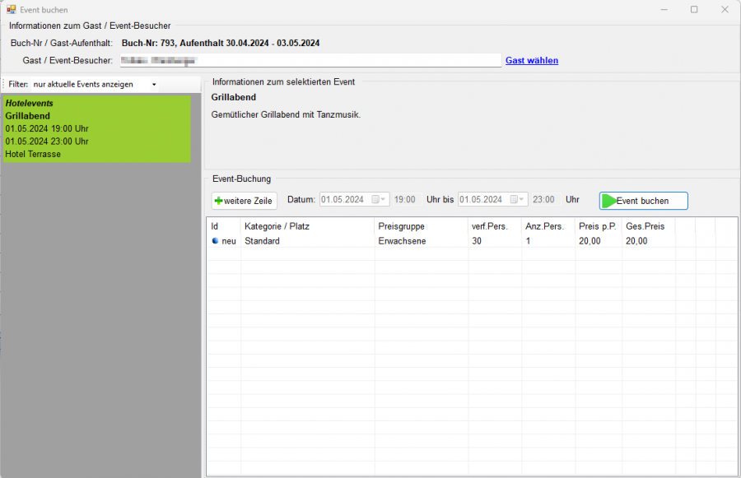Click the Event buchen app icon in title bar

coord(12,9)
